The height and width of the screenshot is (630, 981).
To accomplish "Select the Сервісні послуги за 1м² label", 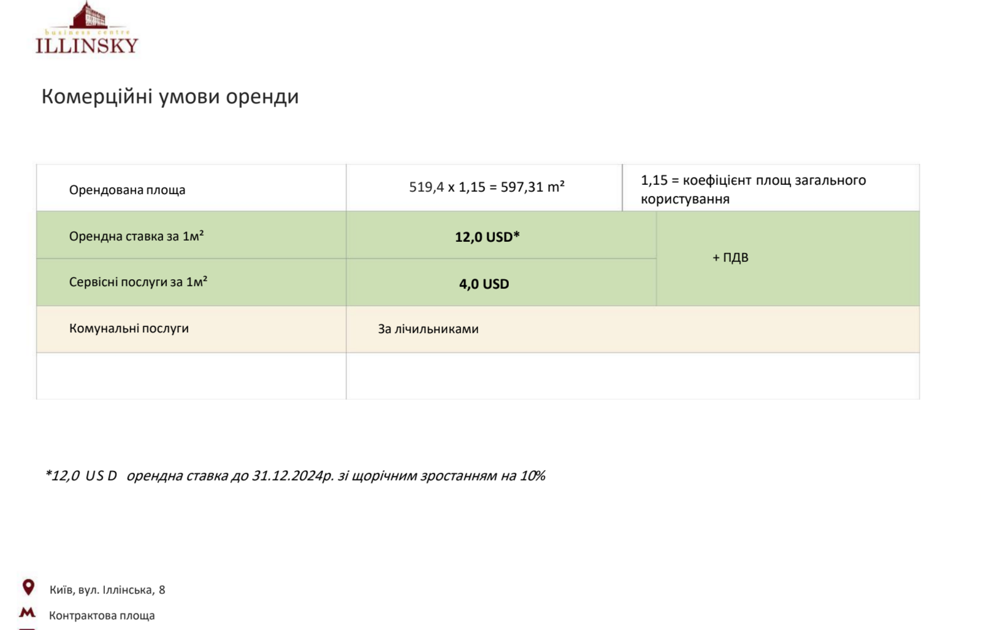I will click(x=138, y=282).
